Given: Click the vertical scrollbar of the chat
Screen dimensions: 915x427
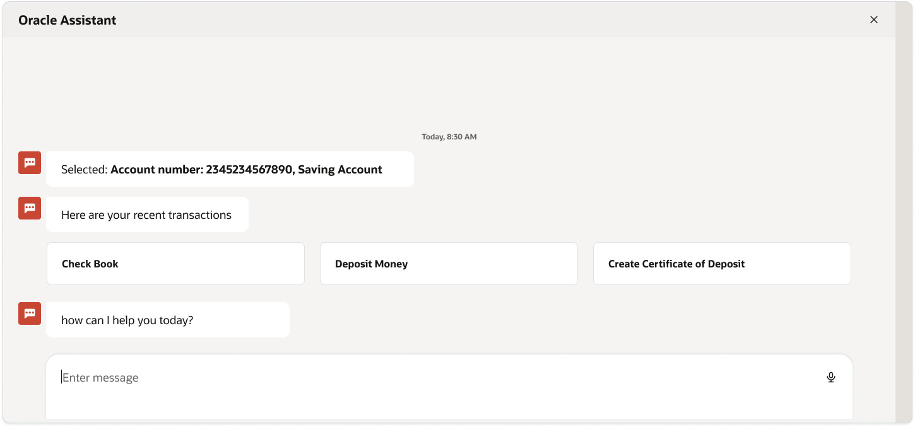Looking at the screenshot, I should click(x=904, y=212).
